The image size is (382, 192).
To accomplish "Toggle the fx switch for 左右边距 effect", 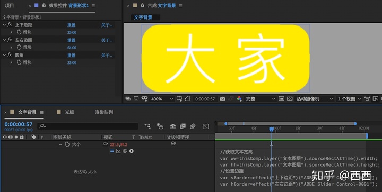I will click(x=10, y=40).
